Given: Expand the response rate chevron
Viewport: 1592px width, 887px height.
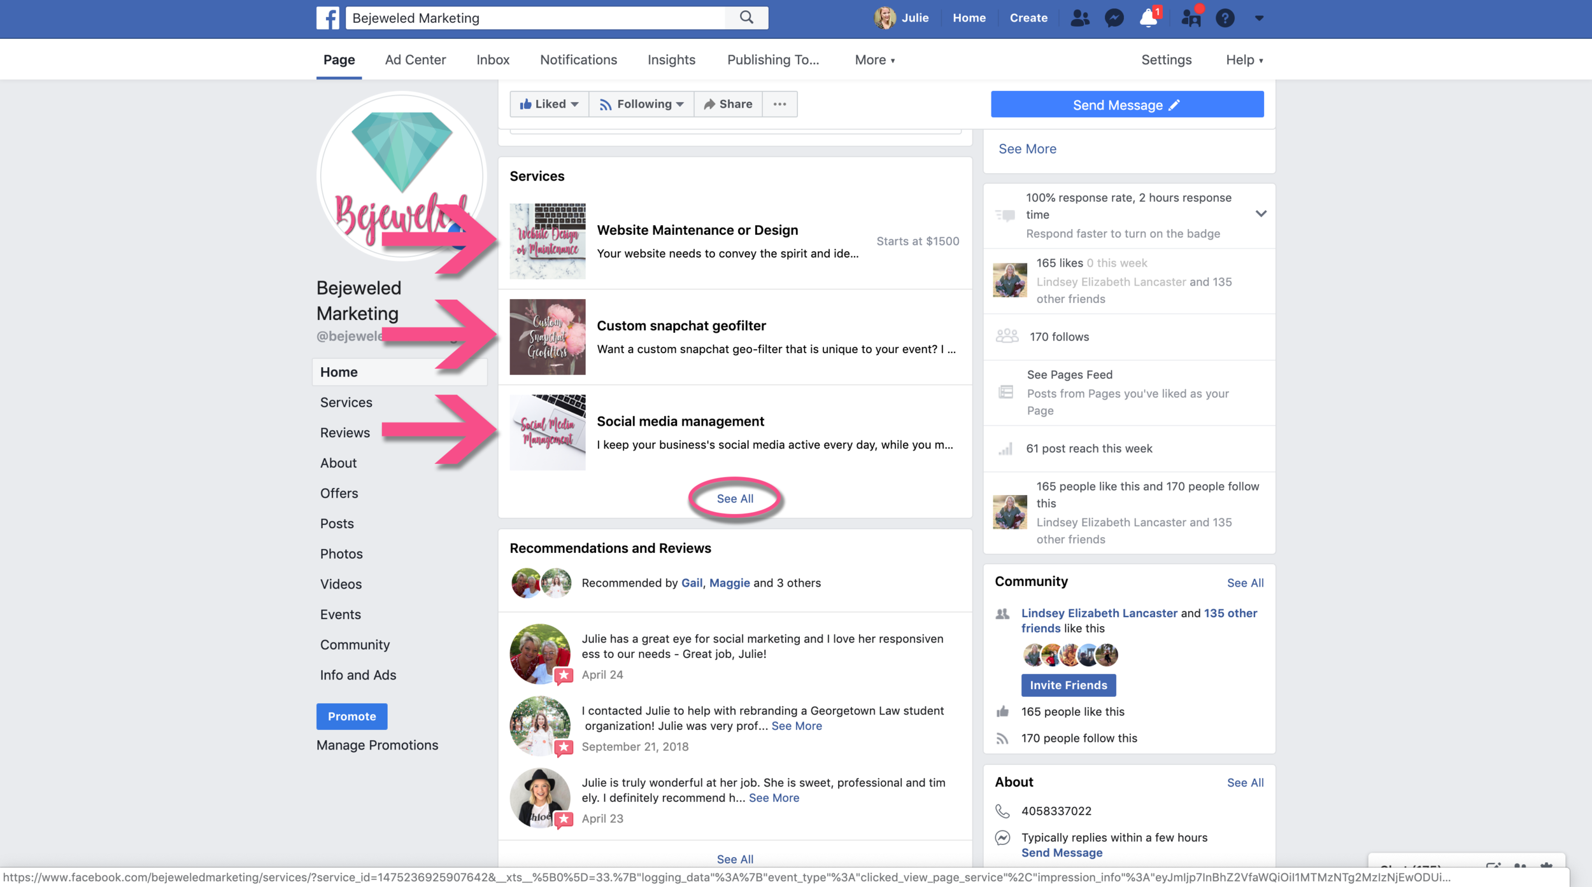Looking at the screenshot, I should (x=1261, y=214).
